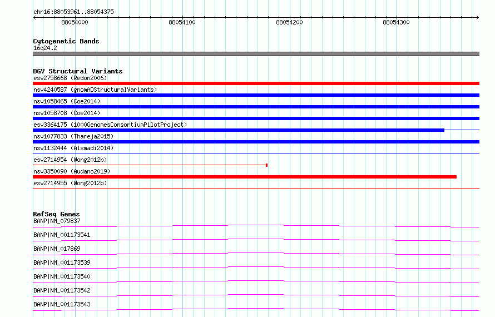Click the nsv1058465 (Coe2014) variant bar
Screen dimensions: 495x317
click(256, 107)
